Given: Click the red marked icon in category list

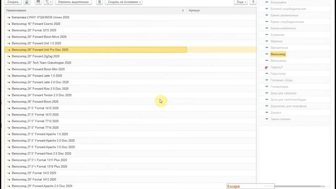Looking at the screenshot, I should click(x=266, y=67).
